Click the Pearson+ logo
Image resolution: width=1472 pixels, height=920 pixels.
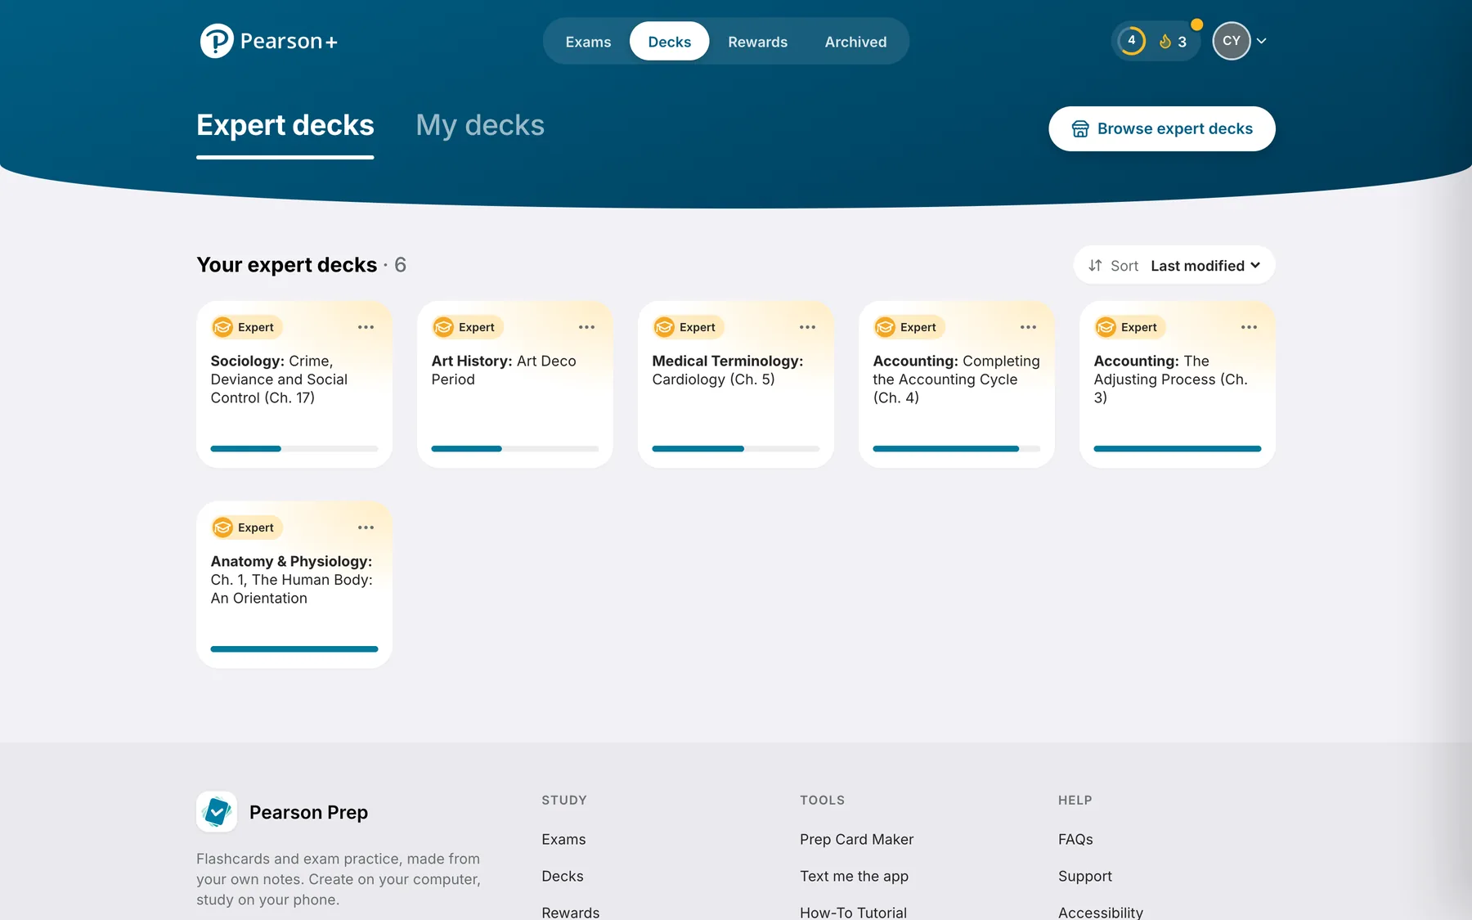pyautogui.click(x=269, y=41)
